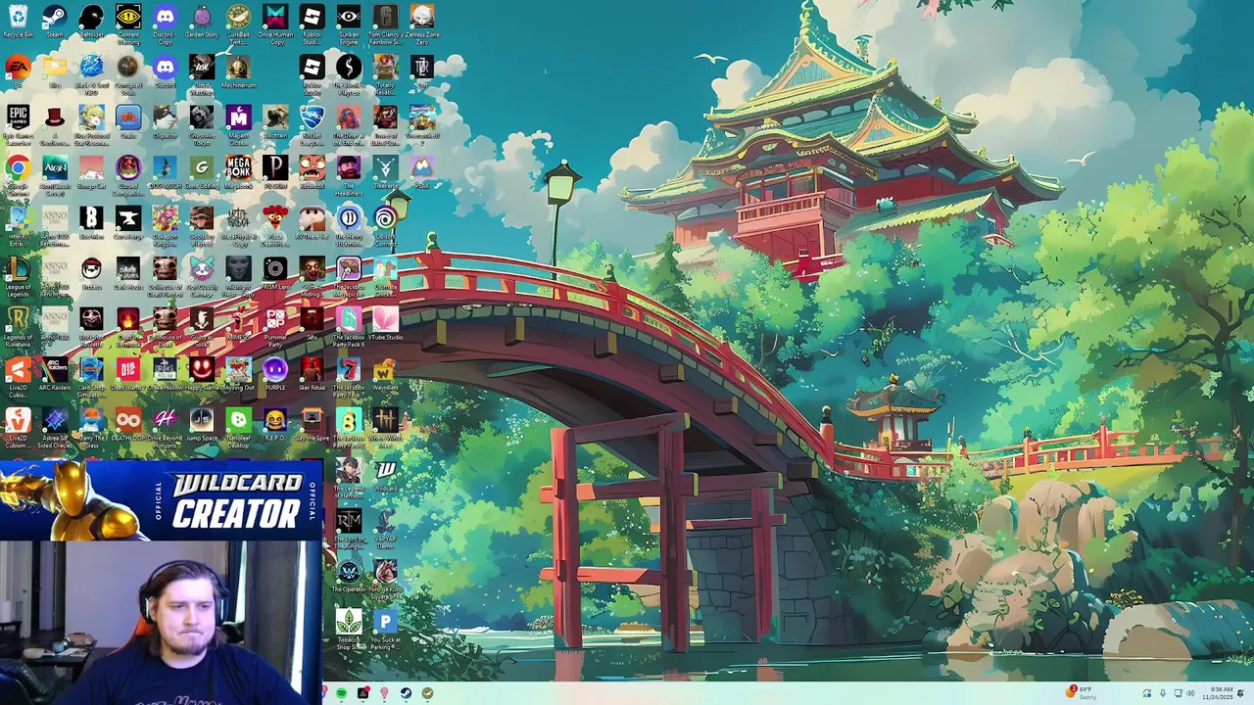Select the Dark Hours game icon

point(128,272)
